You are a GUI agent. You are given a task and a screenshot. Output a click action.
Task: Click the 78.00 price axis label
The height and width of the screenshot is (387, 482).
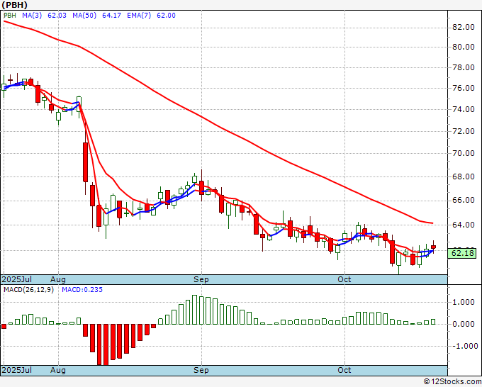(464, 67)
